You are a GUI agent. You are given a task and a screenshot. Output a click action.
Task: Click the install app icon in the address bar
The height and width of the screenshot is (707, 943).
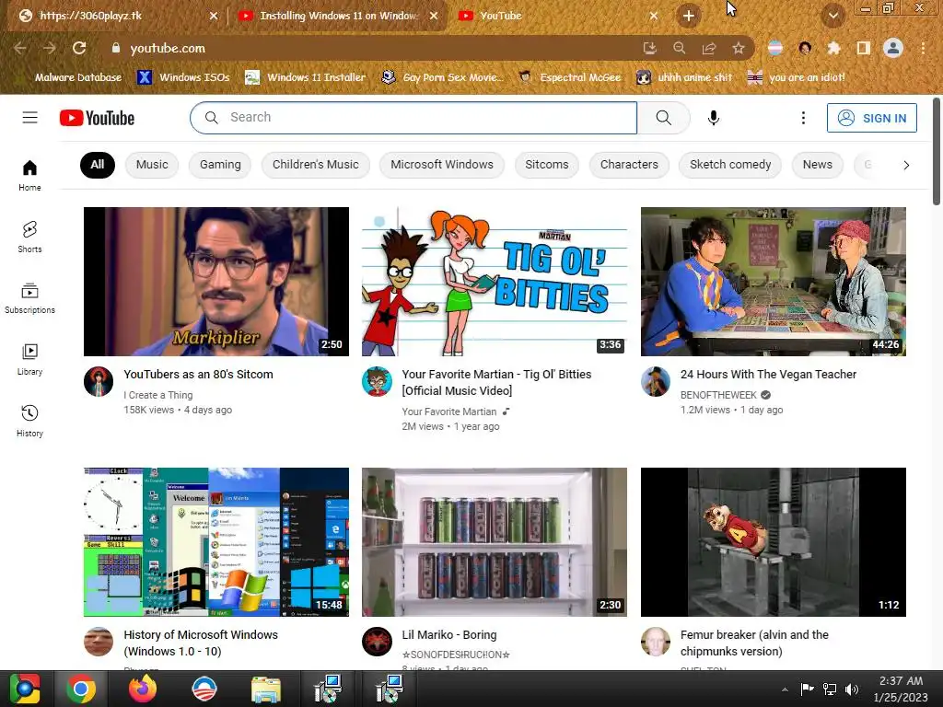649,48
